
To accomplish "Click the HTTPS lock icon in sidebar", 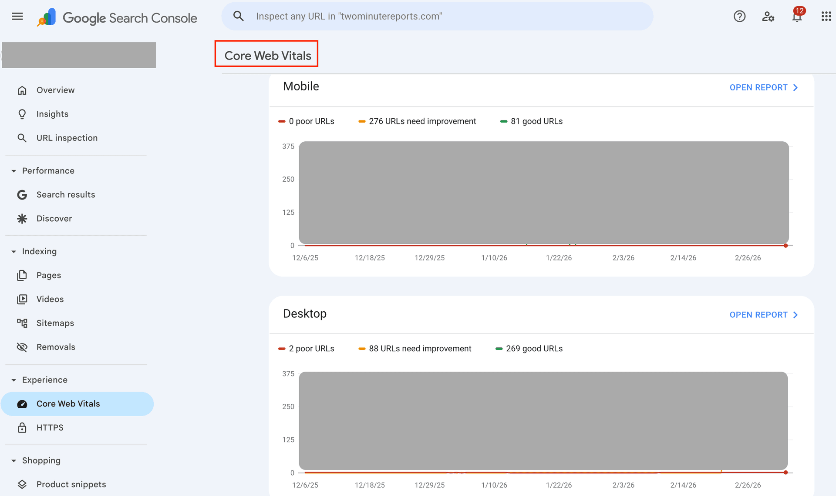I will 22,428.
